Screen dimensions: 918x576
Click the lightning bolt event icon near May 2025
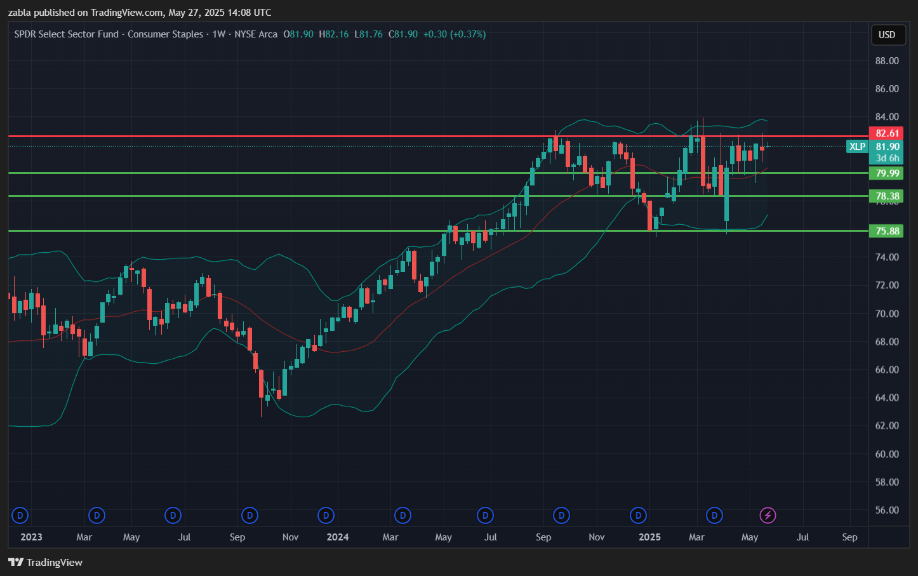768,515
